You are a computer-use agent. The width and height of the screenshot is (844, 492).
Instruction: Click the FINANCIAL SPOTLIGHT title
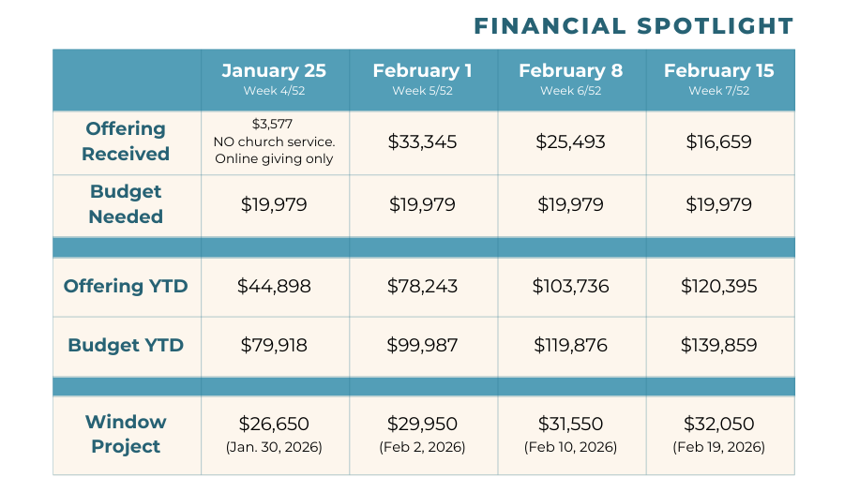point(633,25)
